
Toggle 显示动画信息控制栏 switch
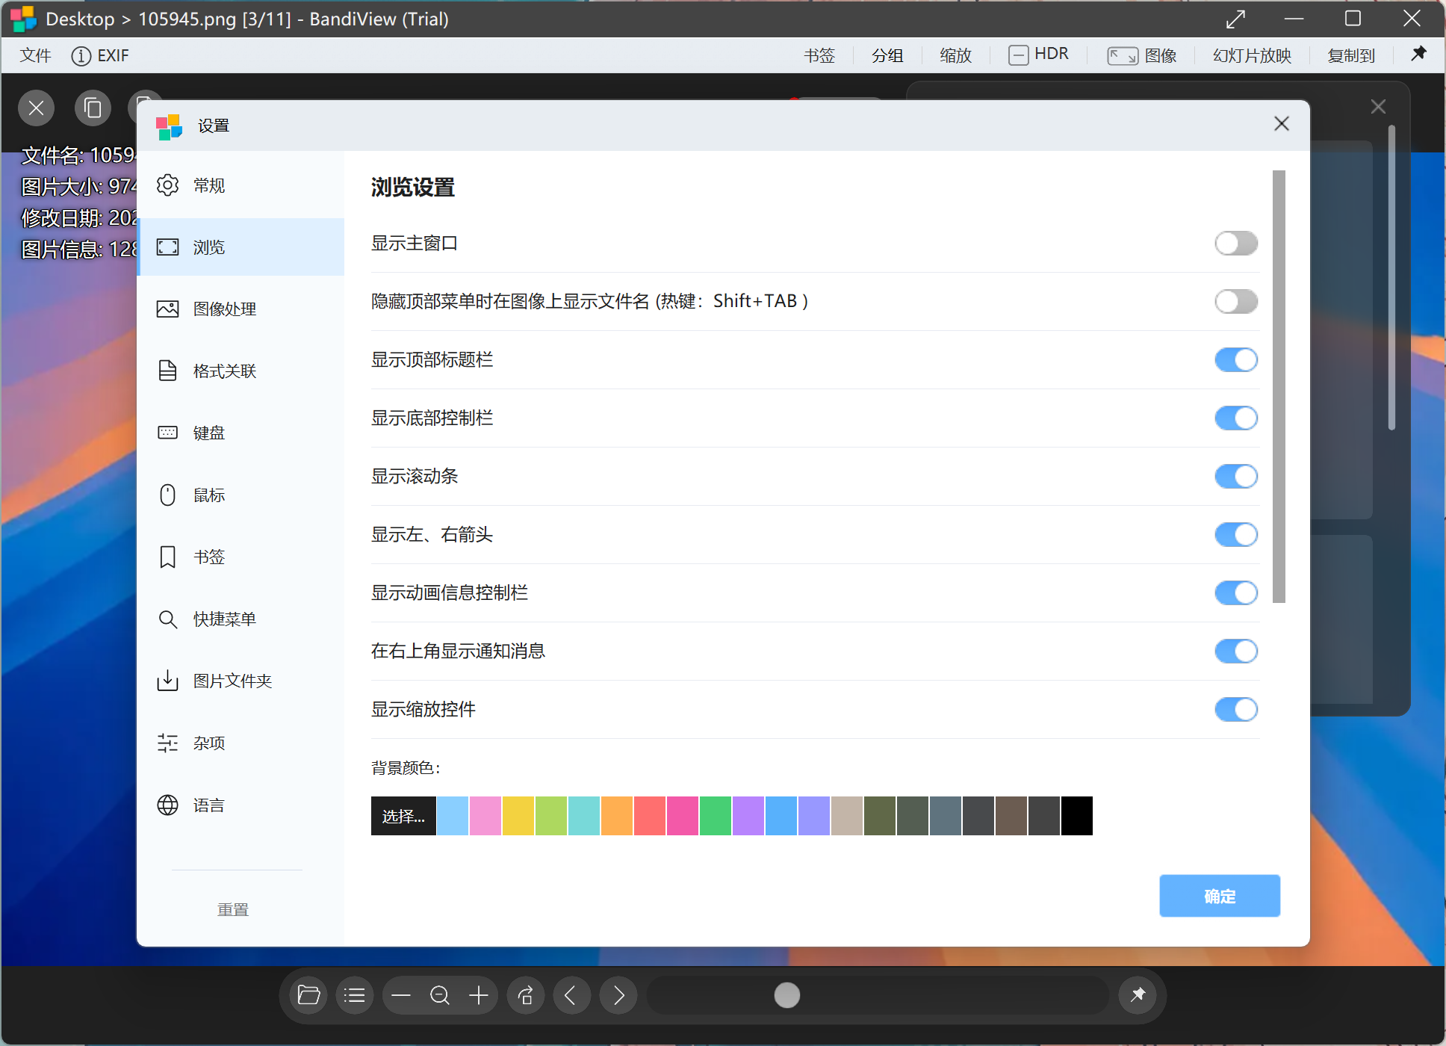[x=1236, y=593]
